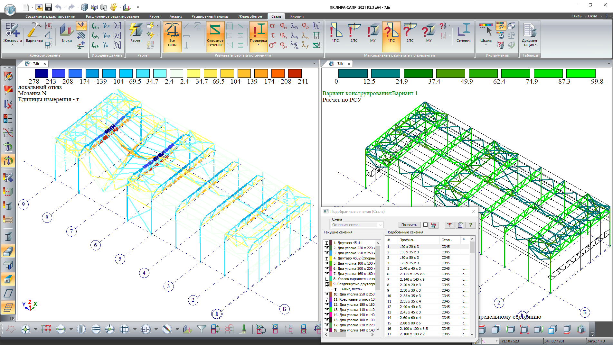
Task: Select the Блоки tool in ribbon
Action: click(67, 33)
